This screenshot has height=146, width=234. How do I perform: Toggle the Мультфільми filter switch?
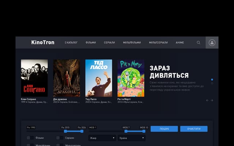(30, 145)
